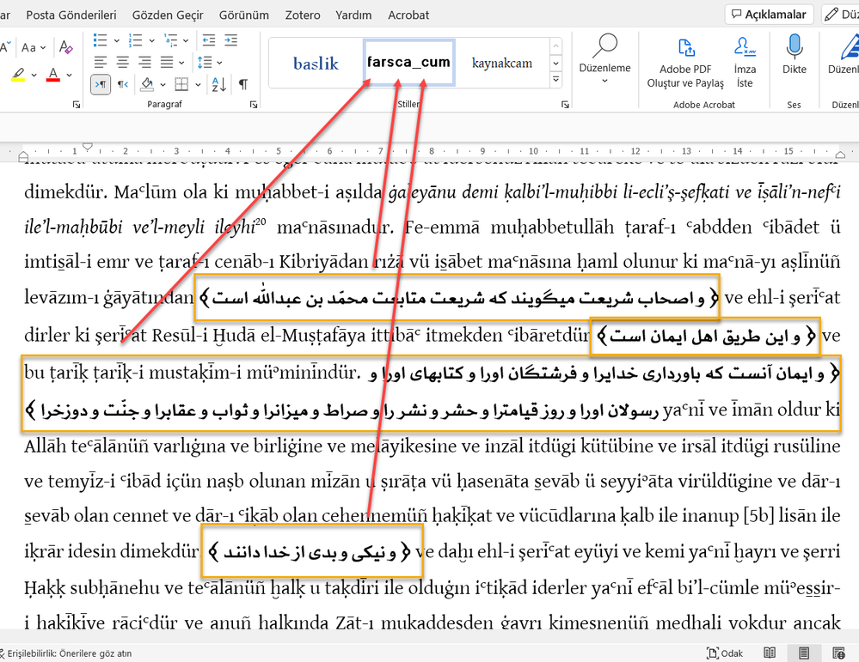Click the multilevel list icon
The width and height of the screenshot is (859, 662).
170,40
